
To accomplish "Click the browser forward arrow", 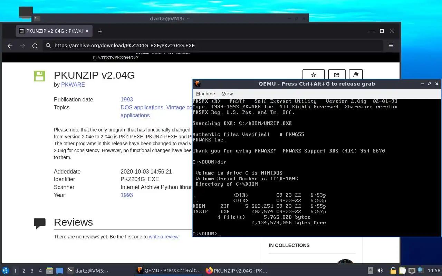I will (x=22, y=46).
